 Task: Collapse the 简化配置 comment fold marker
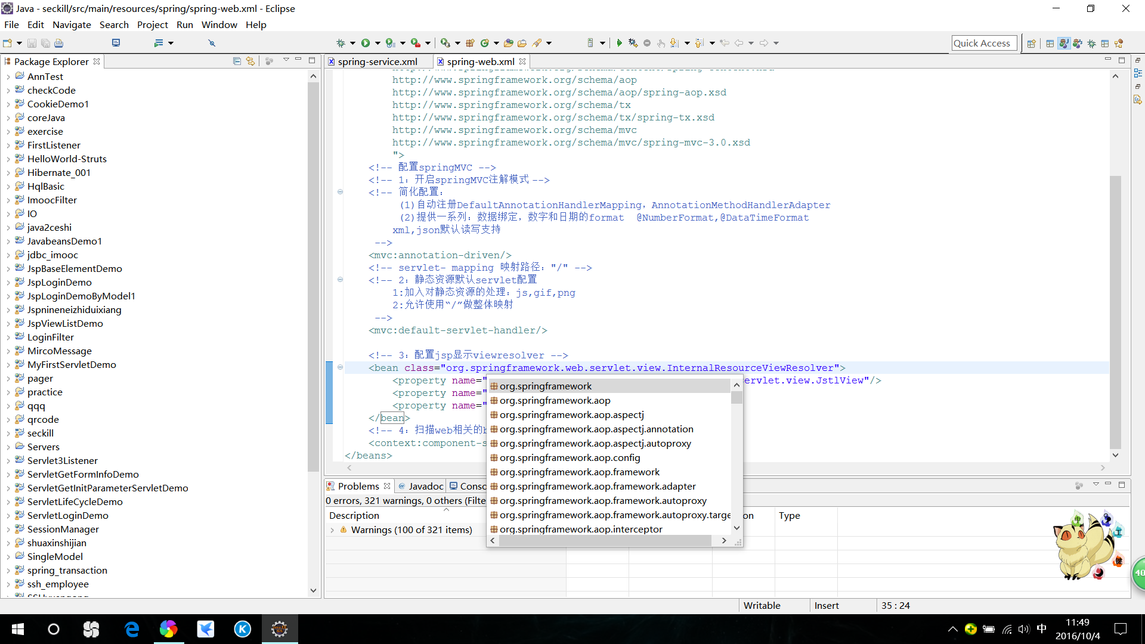point(340,192)
